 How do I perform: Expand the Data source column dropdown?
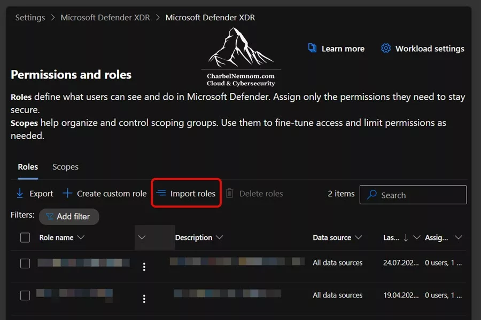358,237
